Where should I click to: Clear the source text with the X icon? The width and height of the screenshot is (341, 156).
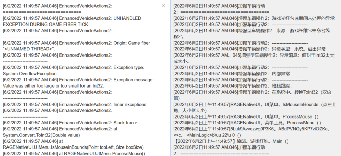164,6
